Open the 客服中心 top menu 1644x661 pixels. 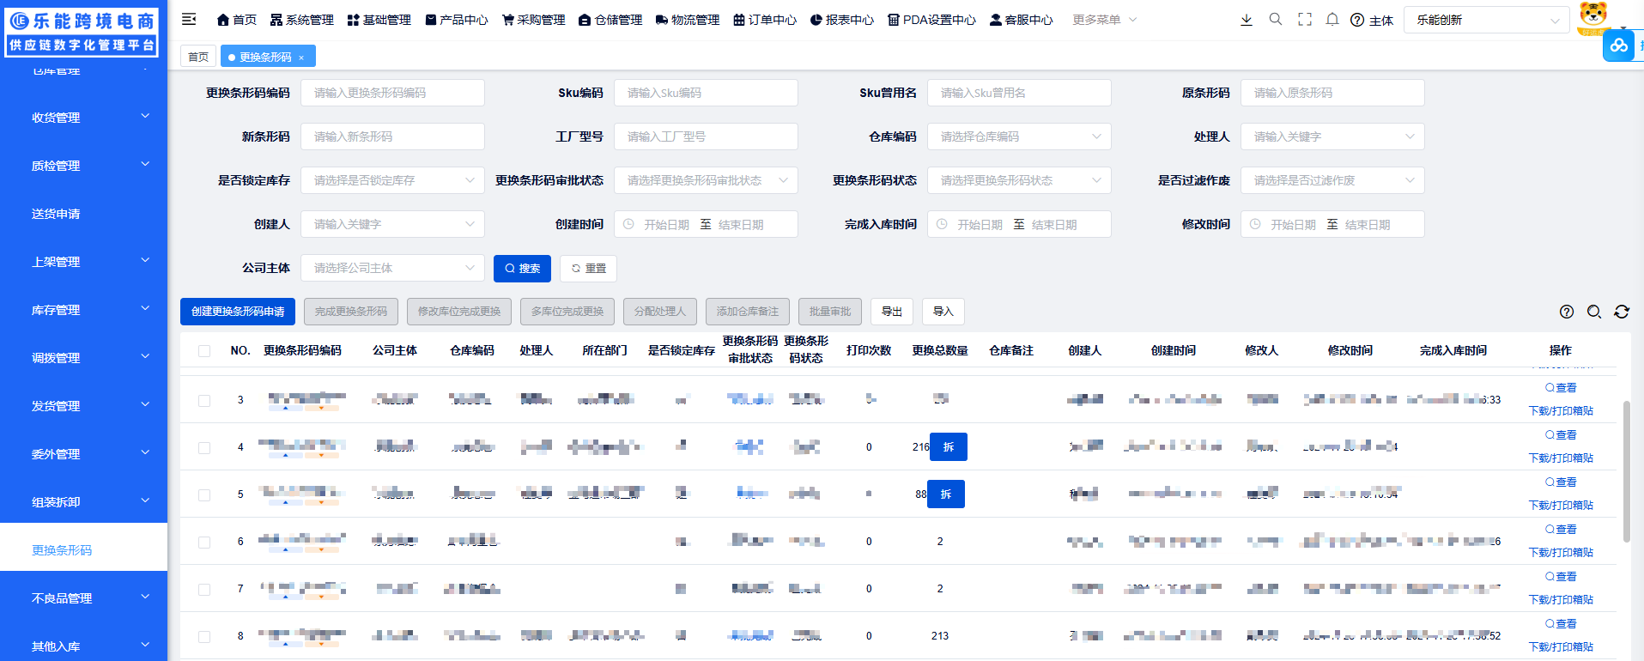tap(1021, 20)
